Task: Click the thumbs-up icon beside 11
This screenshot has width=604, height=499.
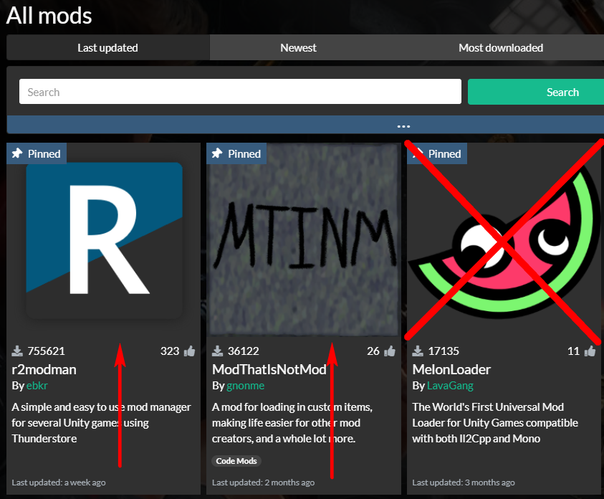Action: (590, 351)
